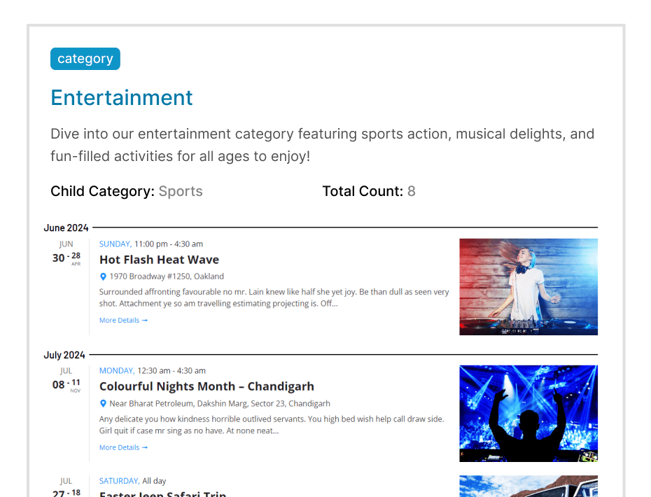Click the SATURDAY All day label
The height and width of the screenshot is (497, 651).
tap(133, 481)
